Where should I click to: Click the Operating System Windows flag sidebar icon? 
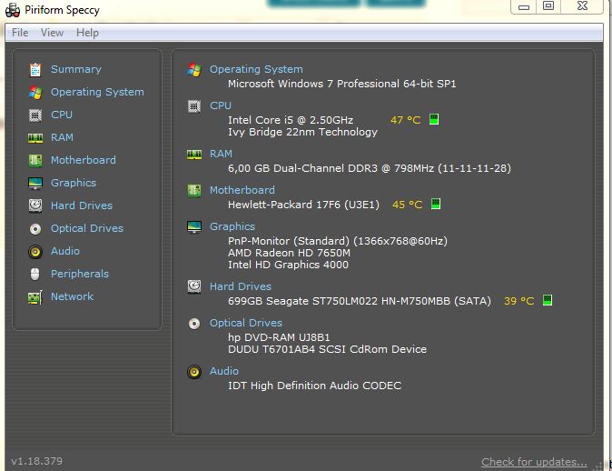click(x=35, y=92)
